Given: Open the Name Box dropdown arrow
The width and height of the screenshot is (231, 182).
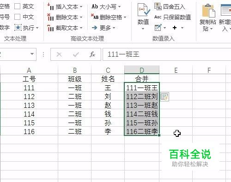Looking at the screenshot, I should click(x=32, y=54).
